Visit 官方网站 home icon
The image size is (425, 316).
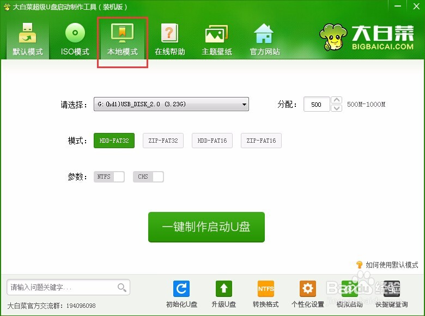(x=265, y=39)
